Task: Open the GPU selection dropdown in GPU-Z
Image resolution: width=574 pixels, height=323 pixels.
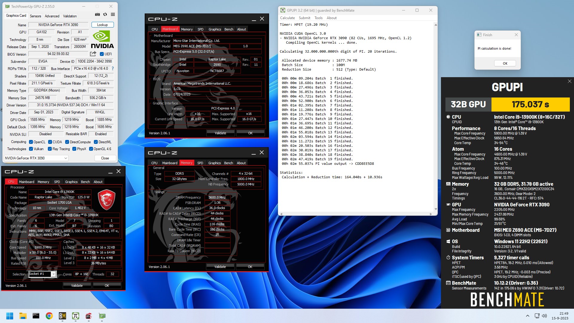Action: click(x=36, y=158)
